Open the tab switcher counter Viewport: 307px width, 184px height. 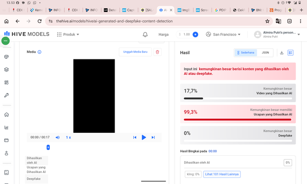coord(289,21)
